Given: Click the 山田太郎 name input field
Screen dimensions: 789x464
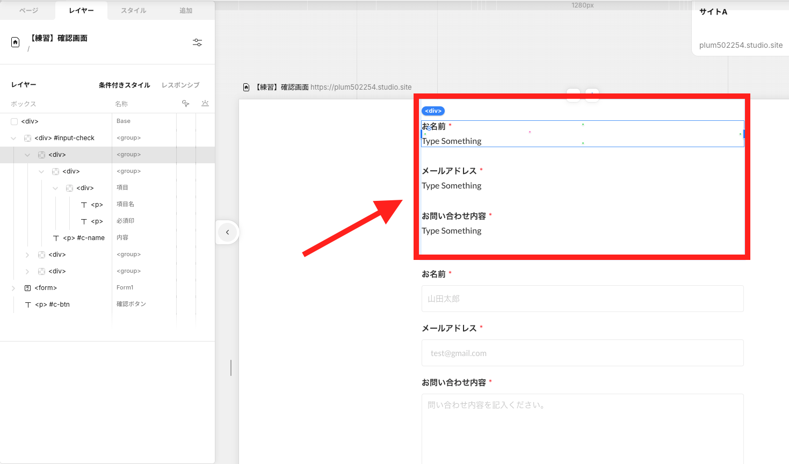Looking at the screenshot, I should click(582, 299).
